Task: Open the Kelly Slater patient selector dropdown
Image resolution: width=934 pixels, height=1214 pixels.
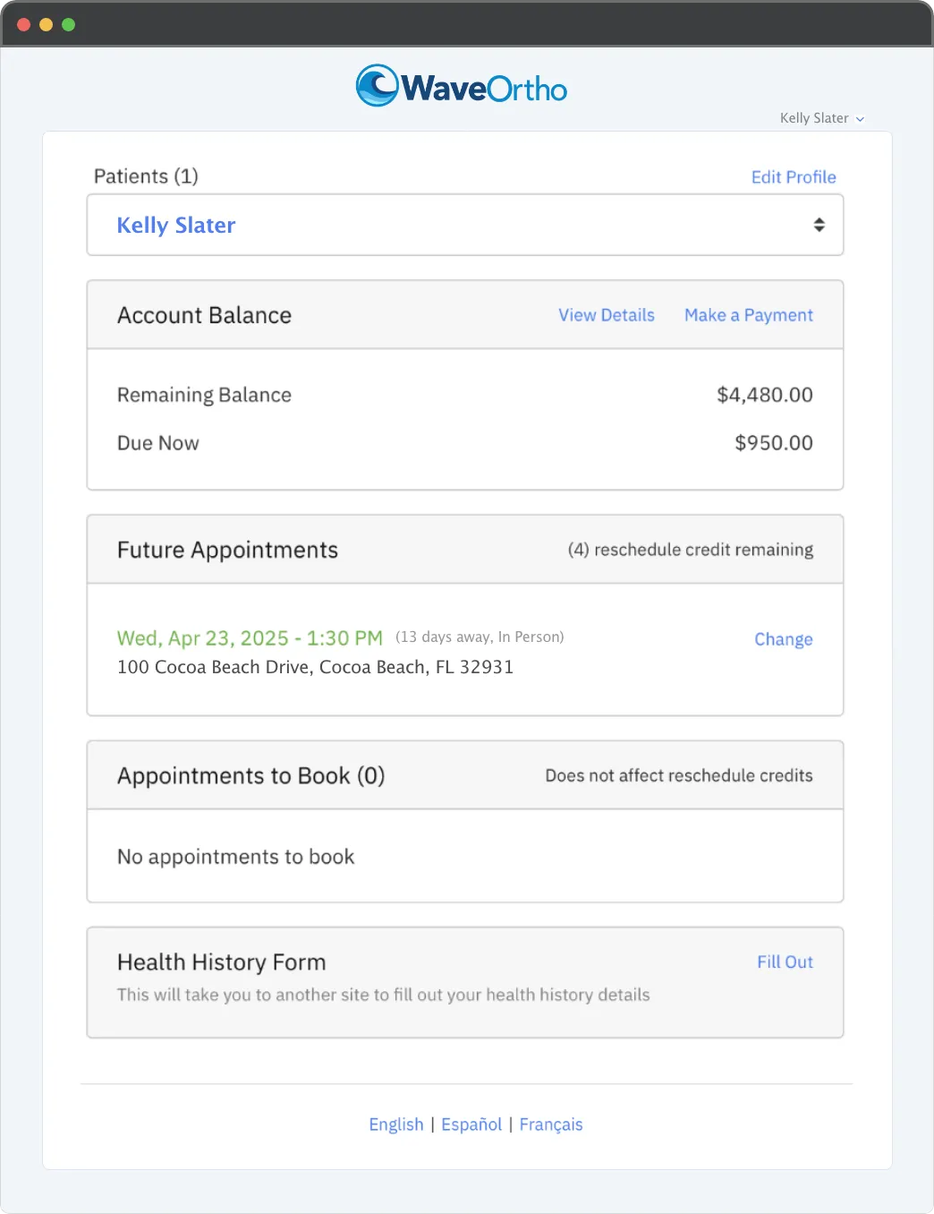Action: point(465,225)
